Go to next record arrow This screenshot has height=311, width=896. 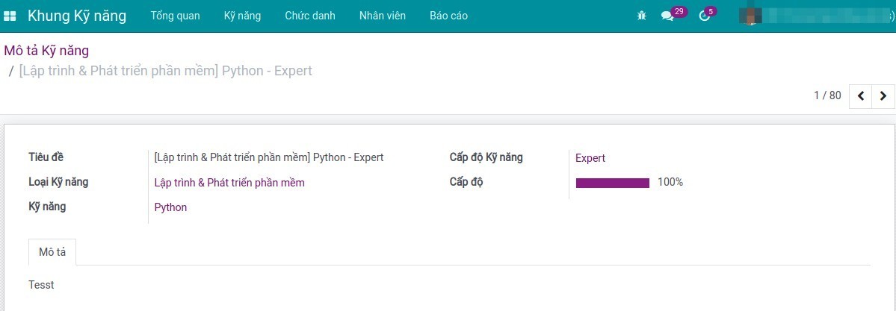coord(883,96)
